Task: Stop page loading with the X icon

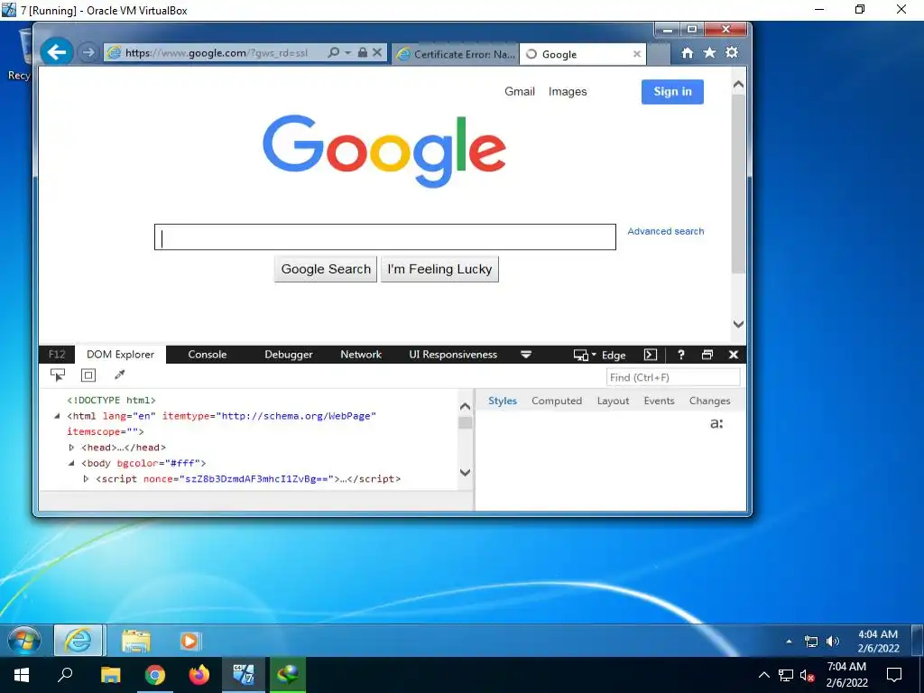Action: pyautogui.click(x=377, y=52)
